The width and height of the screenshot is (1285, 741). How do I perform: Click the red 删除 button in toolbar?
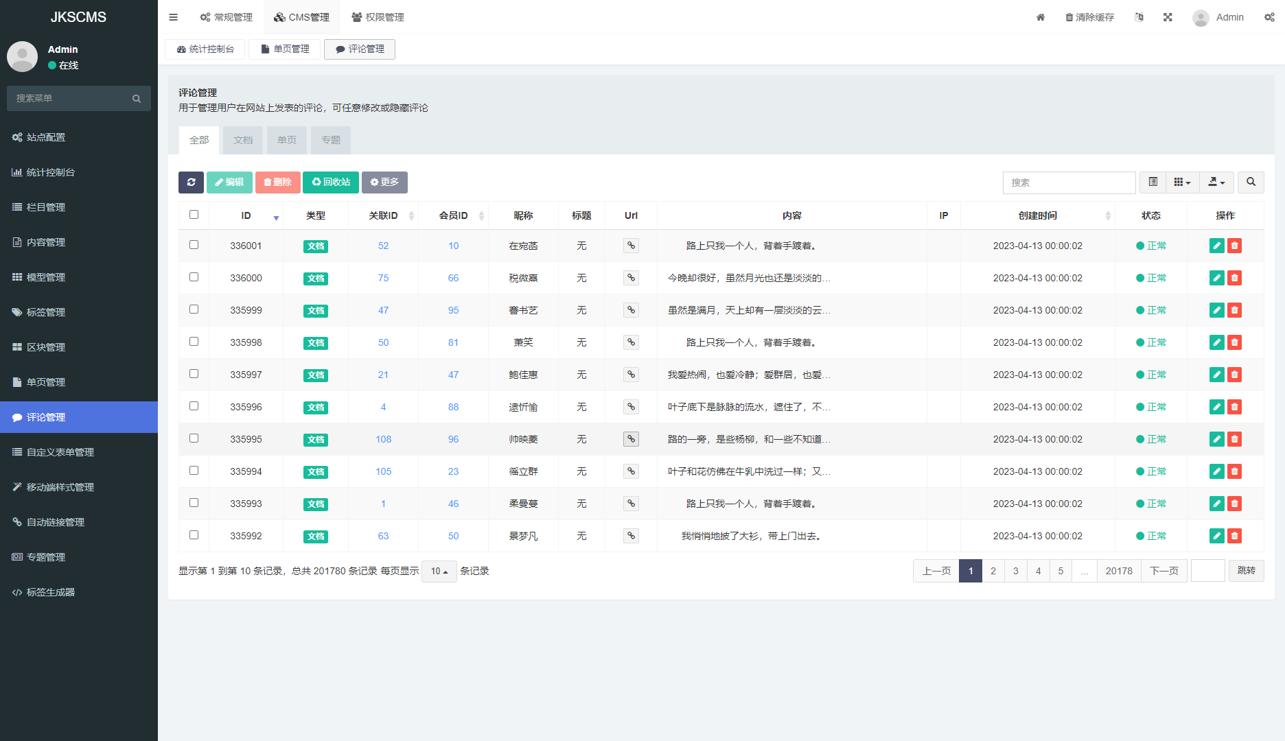click(x=277, y=183)
